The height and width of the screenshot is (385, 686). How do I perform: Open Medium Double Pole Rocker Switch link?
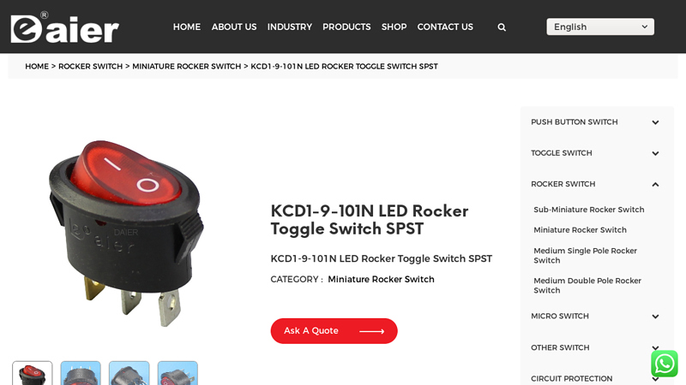coord(587,286)
